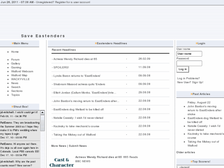This screenshot has width=224, height=168.
Task: Open Taking the Mickey article in Past Articles
Action: point(203,144)
